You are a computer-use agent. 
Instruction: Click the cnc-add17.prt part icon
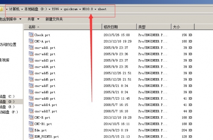[31, 111]
